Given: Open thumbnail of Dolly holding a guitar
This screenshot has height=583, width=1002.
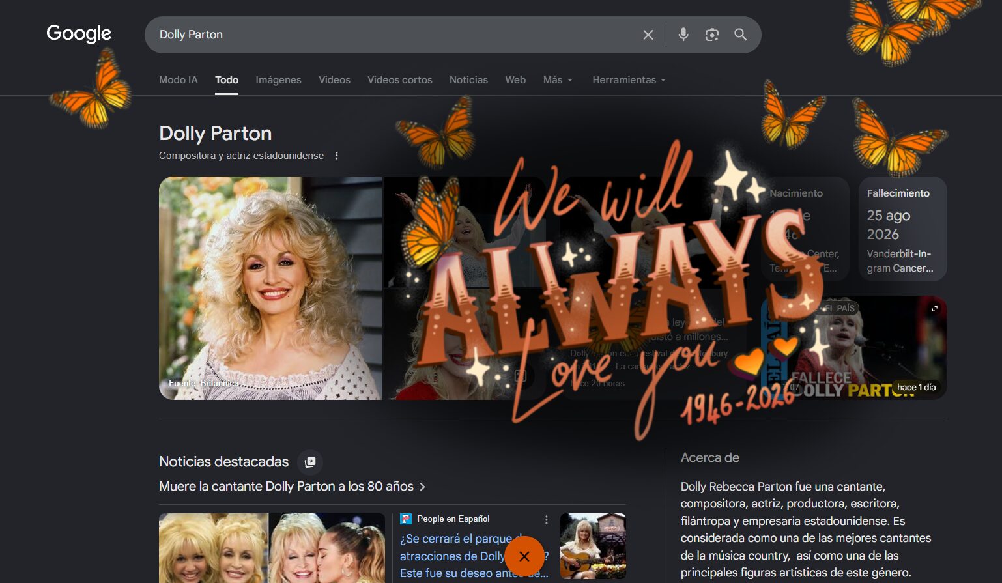Looking at the screenshot, I should [593, 546].
